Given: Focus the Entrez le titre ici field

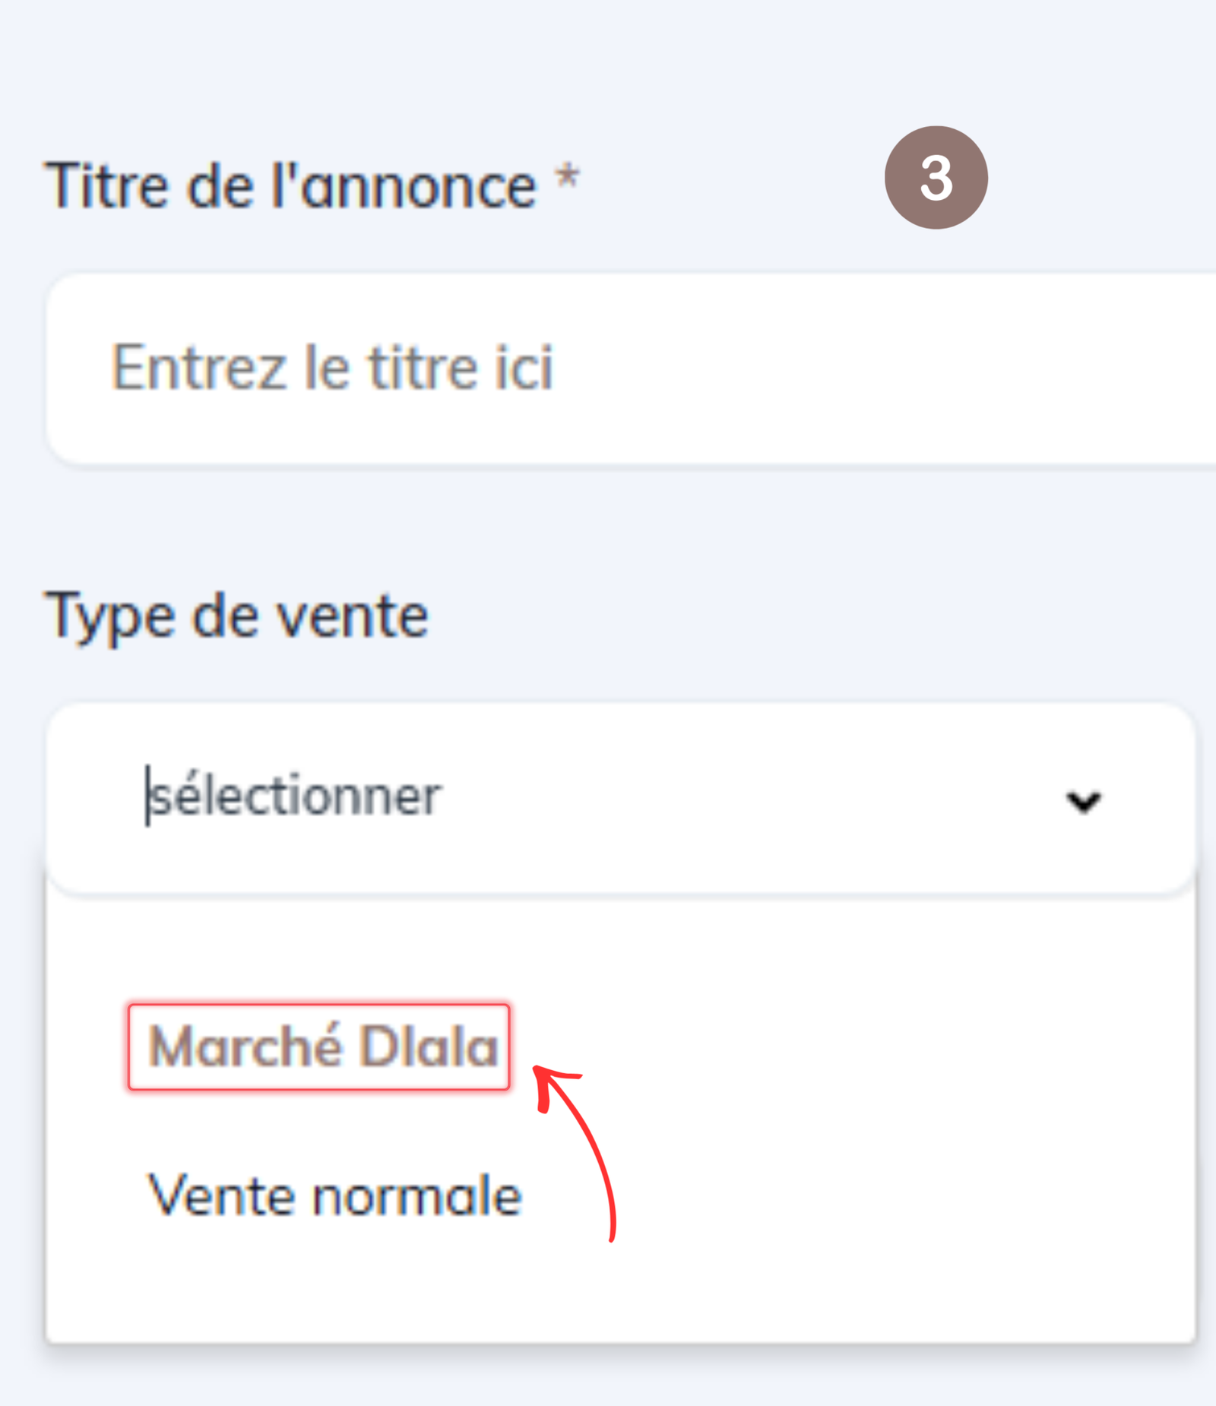Looking at the screenshot, I should pos(532,368).
